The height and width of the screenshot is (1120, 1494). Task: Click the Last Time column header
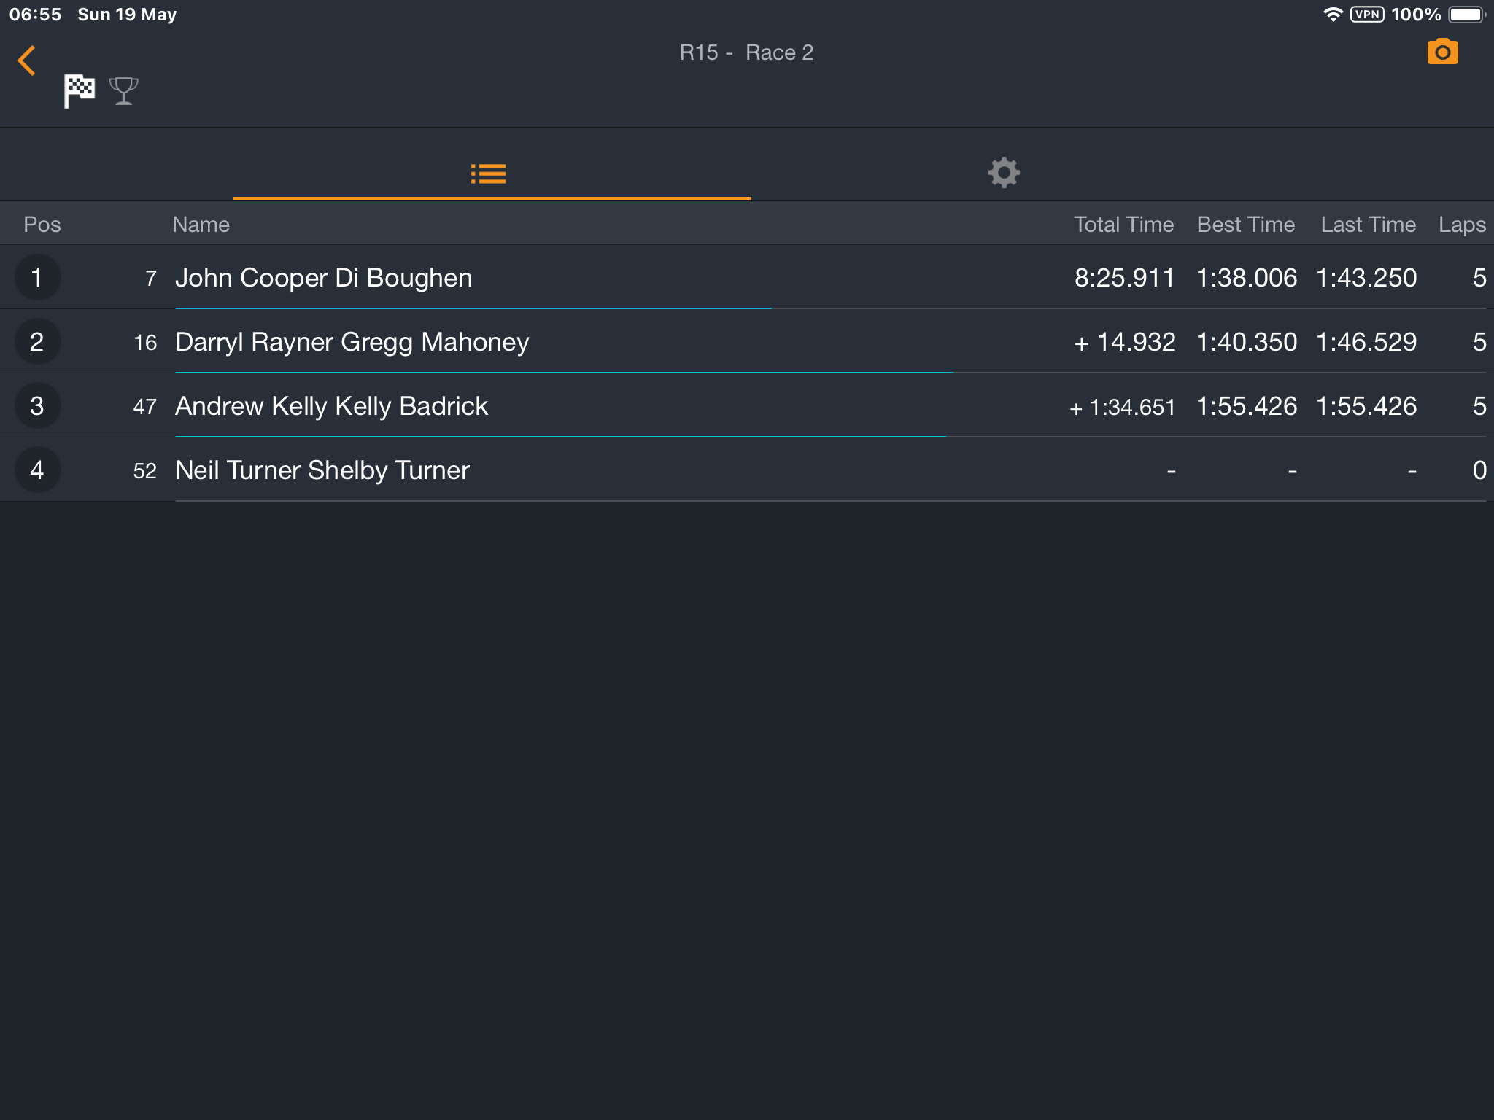click(x=1369, y=225)
